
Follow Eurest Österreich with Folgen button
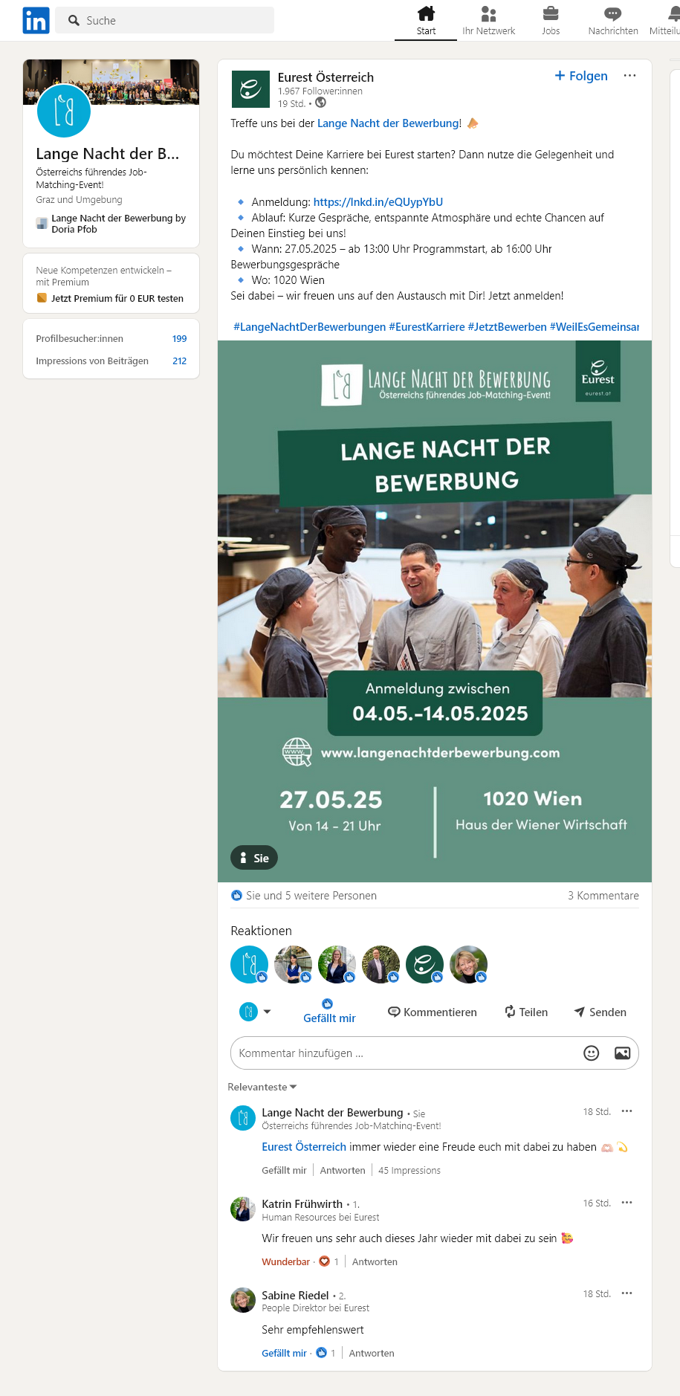pos(581,76)
